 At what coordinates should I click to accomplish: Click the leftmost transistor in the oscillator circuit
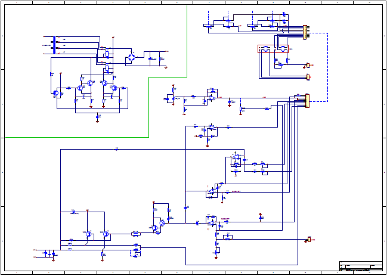pos(56,93)
